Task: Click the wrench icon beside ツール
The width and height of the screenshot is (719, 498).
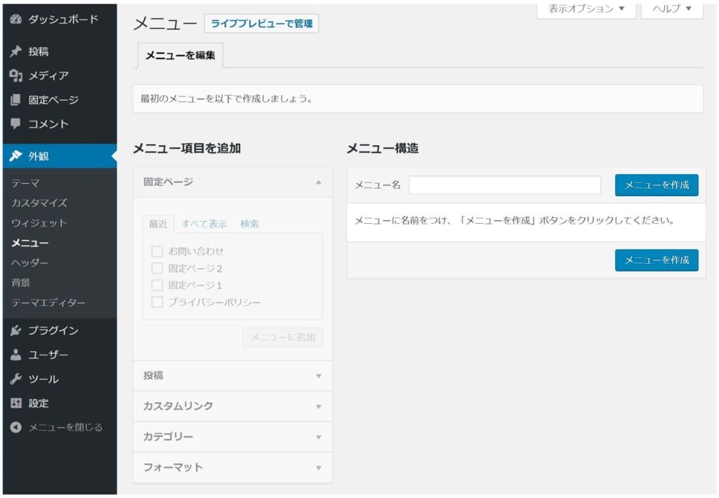Action: coord(16,379)
